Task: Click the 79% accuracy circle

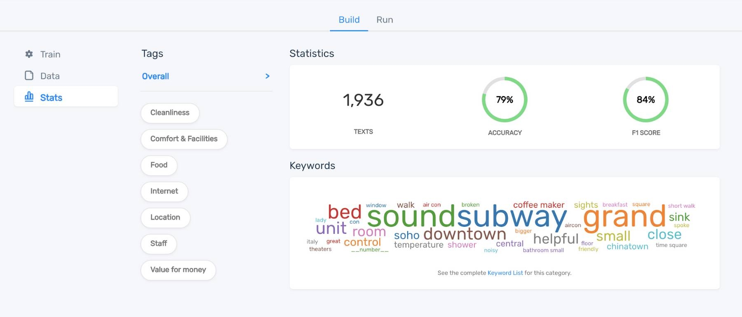Action: (x=505, y=100)
